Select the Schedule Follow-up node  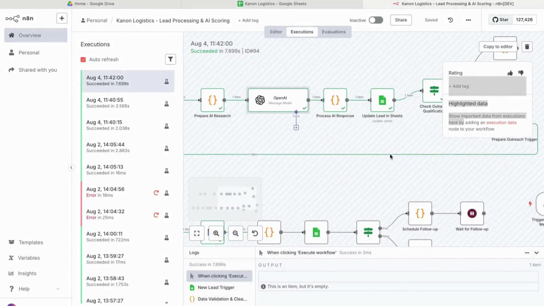[x=420, y=214]
